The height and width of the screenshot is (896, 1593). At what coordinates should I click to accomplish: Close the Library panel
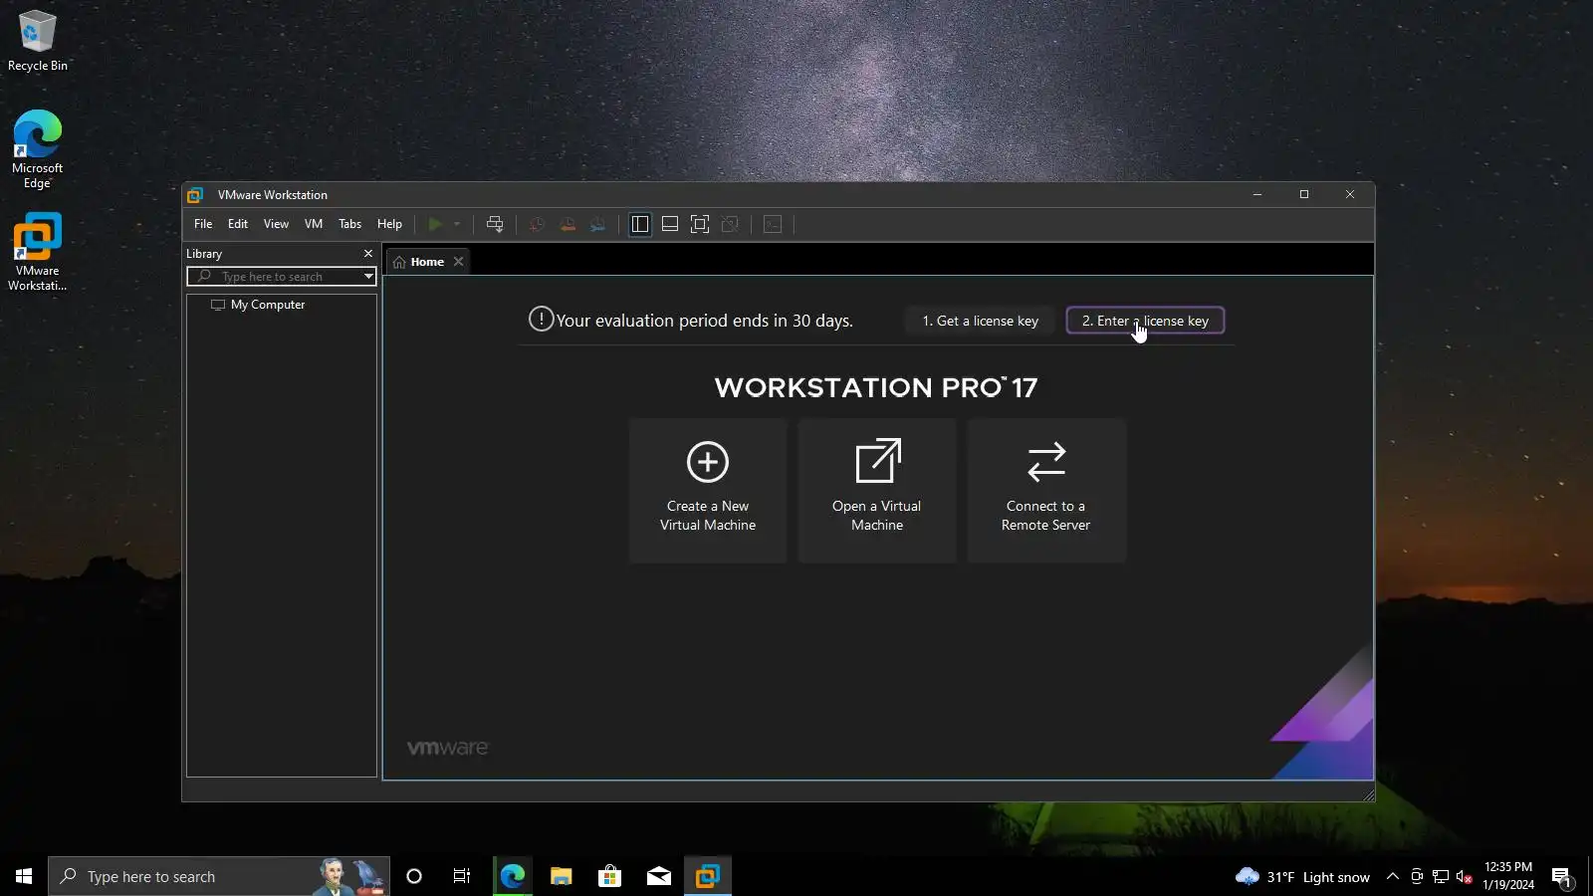pyautogui.click(x=368, y=254)
